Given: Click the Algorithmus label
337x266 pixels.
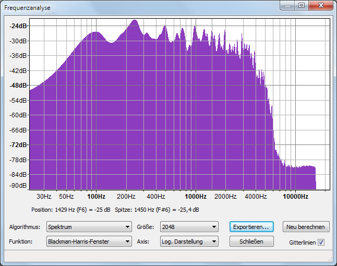Looking at the screenshot, I should pyautogui.click(x=25, y=227).
